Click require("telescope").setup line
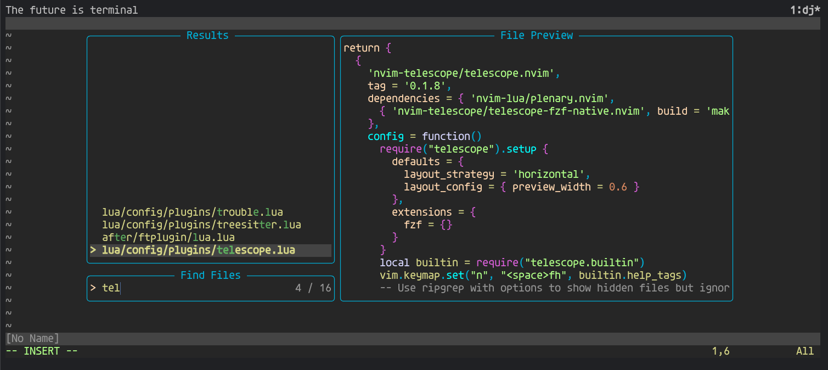828x370 pixels. click(x=464, y=149)
